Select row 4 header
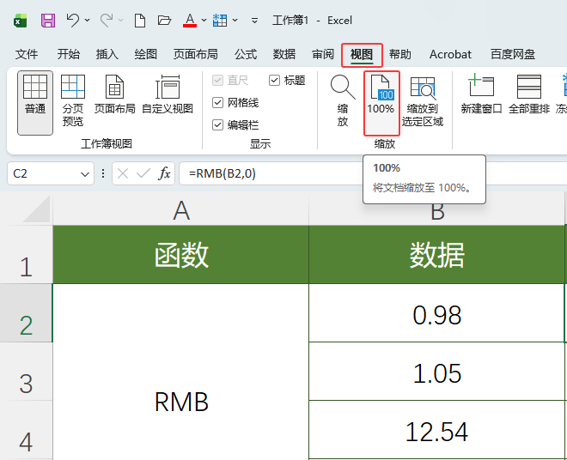Viewport: 567px width, 460px height. tap(26, 430)
